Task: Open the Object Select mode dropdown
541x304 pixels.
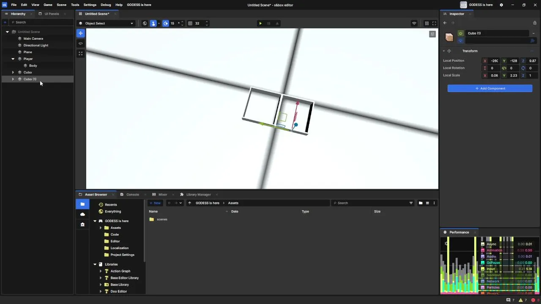Action: [107, 23]
